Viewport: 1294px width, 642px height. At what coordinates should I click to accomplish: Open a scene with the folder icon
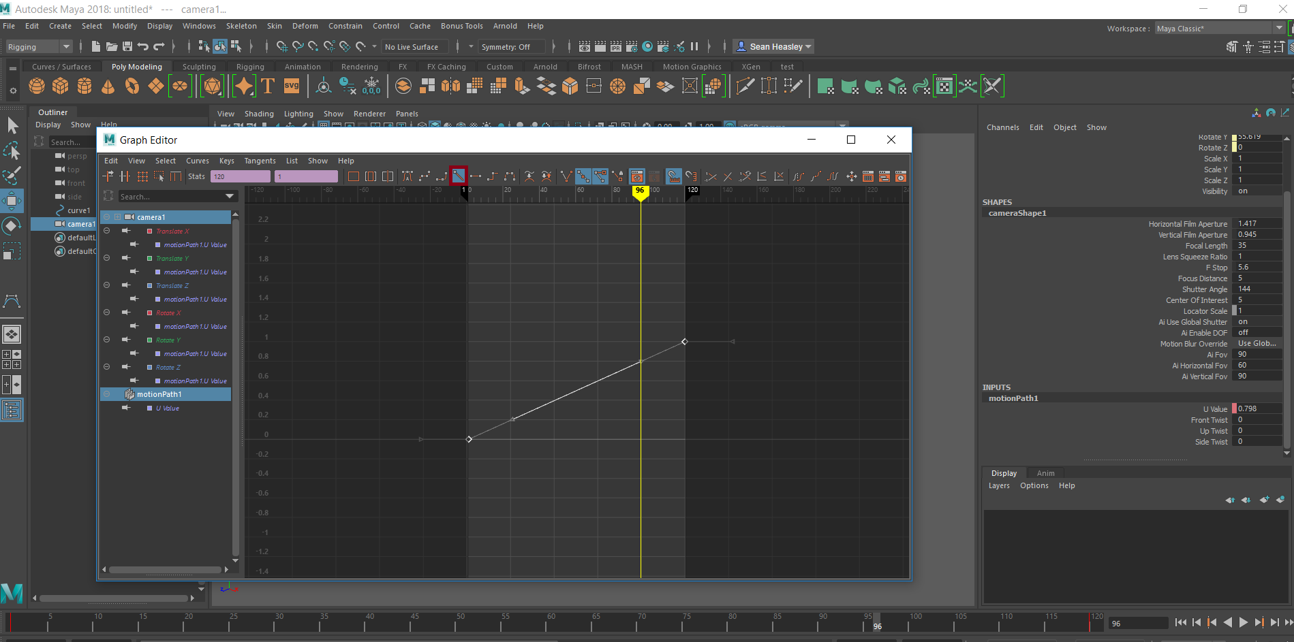111,46
